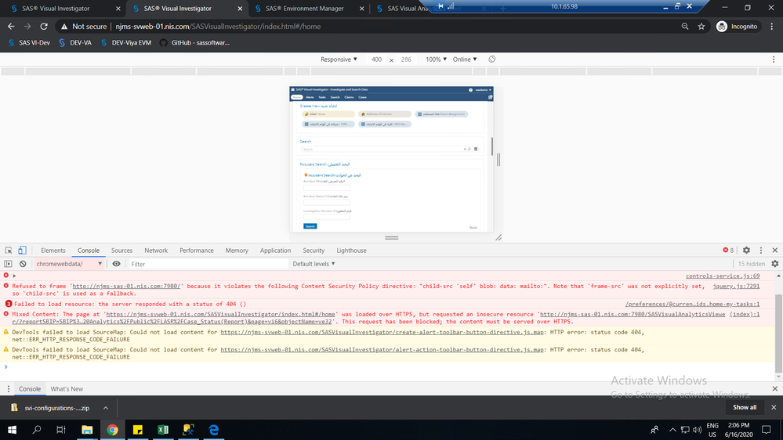The width and height of the screenshot is (783, 440).
Task: Click Show all downloads button
Action: [x=745, y=407]
